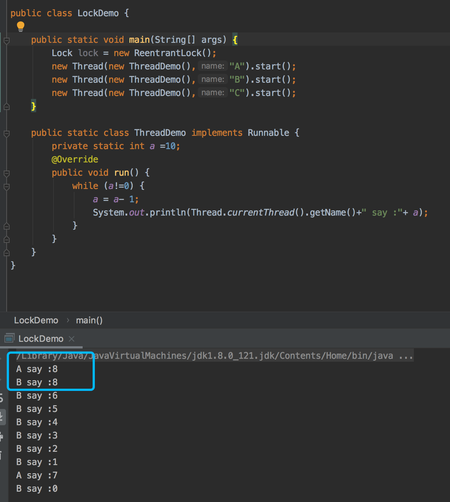Screen dimensions: 450x502
Task: Click the value 10 in the field declaration
Action: [x=170, y=146]
